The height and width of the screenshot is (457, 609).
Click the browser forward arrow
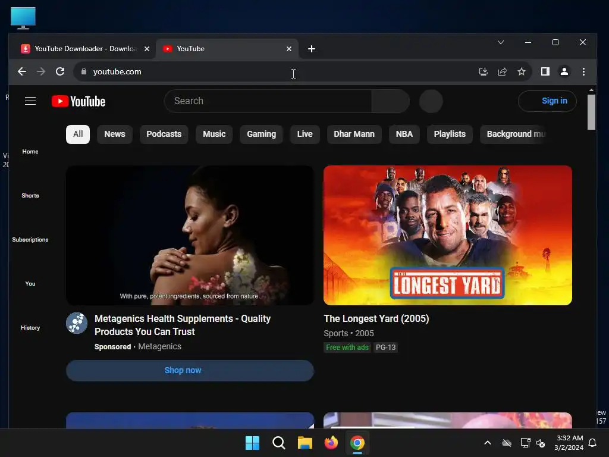click(x=41, y=71)
